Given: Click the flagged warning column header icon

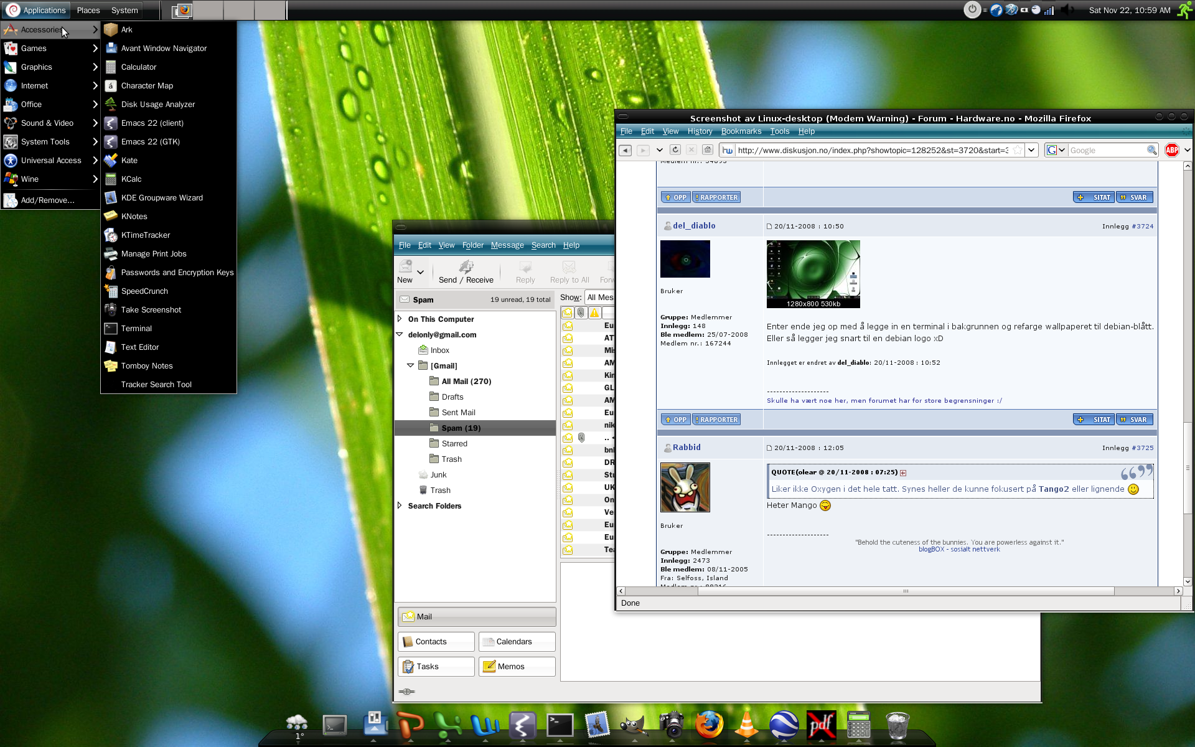Looking at the screenshot, I should coord(594,312).
